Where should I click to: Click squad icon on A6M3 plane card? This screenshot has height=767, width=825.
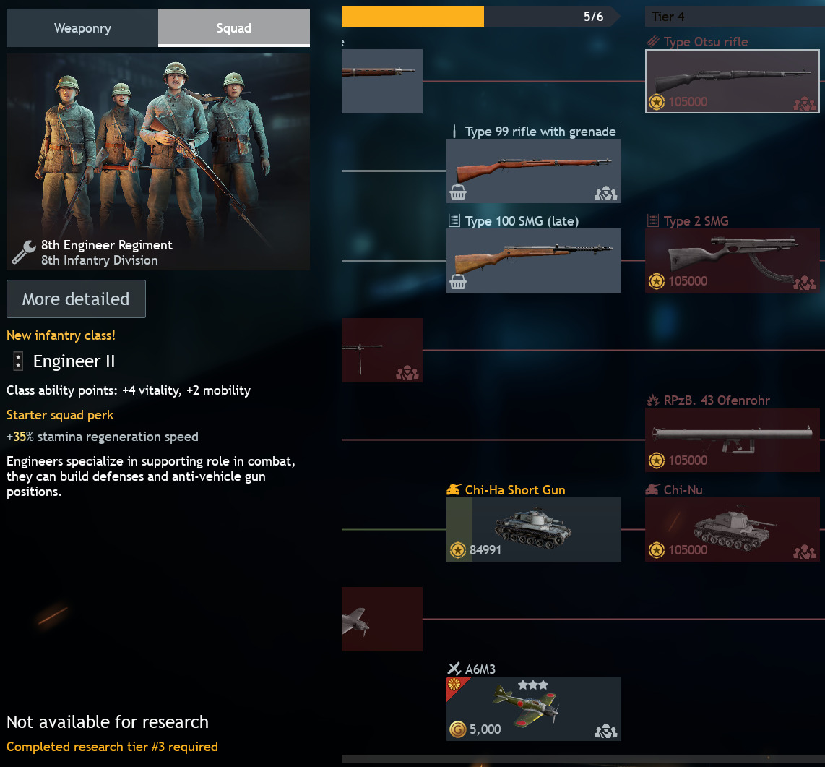coord(605,731)
